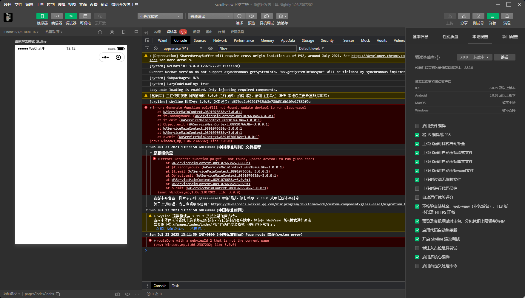The image size is (525, 298).
Task: Click the simulator stop record icon
Action: 112,32
